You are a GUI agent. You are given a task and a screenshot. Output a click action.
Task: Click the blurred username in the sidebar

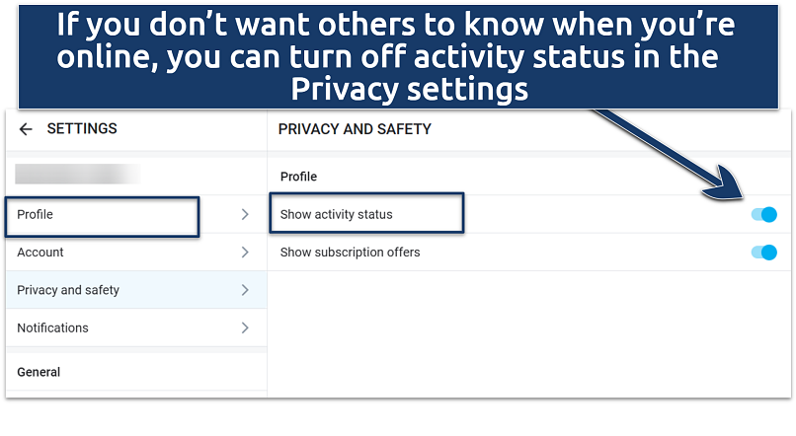pos(77,175)
